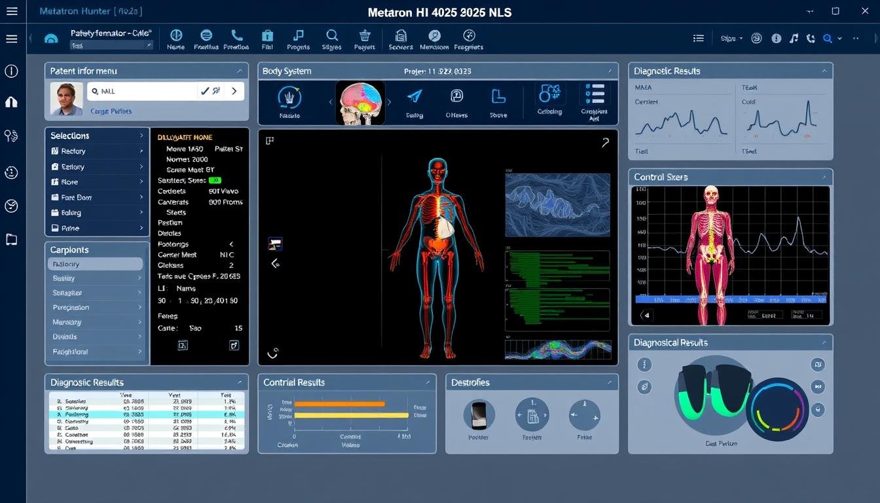
Task: Click the blue timeline bar in Contral Sters
Action: (x=731, y=299)
